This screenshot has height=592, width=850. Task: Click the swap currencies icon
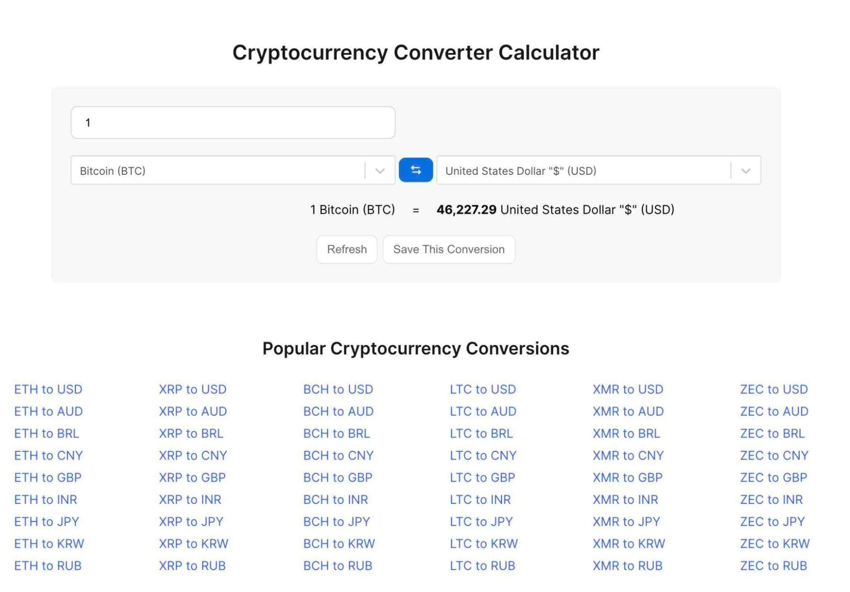pos(415,170)
